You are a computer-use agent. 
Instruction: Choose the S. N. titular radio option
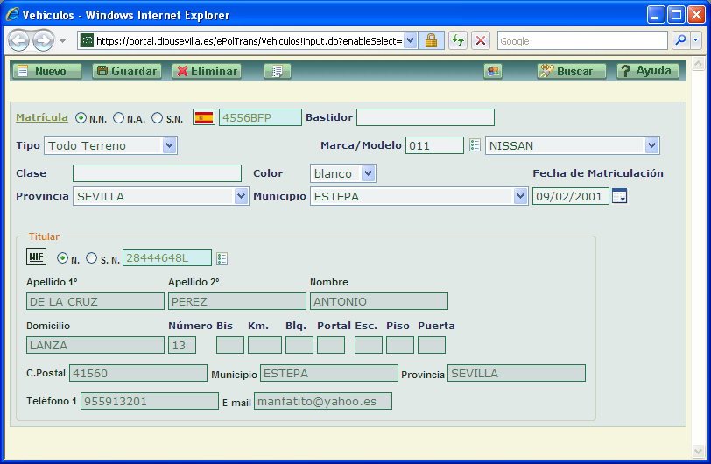click(x=92, y=258)
